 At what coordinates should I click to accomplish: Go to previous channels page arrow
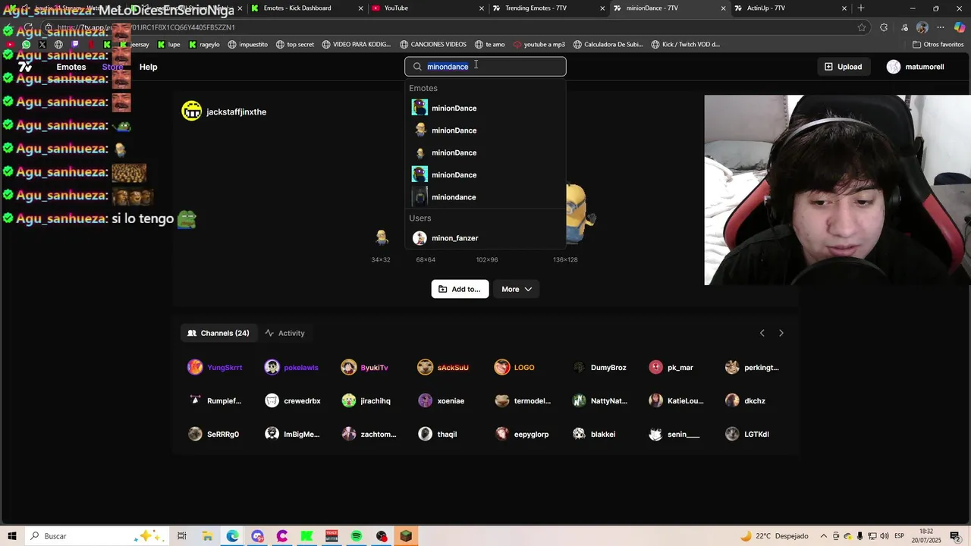[x=762, y=333]
